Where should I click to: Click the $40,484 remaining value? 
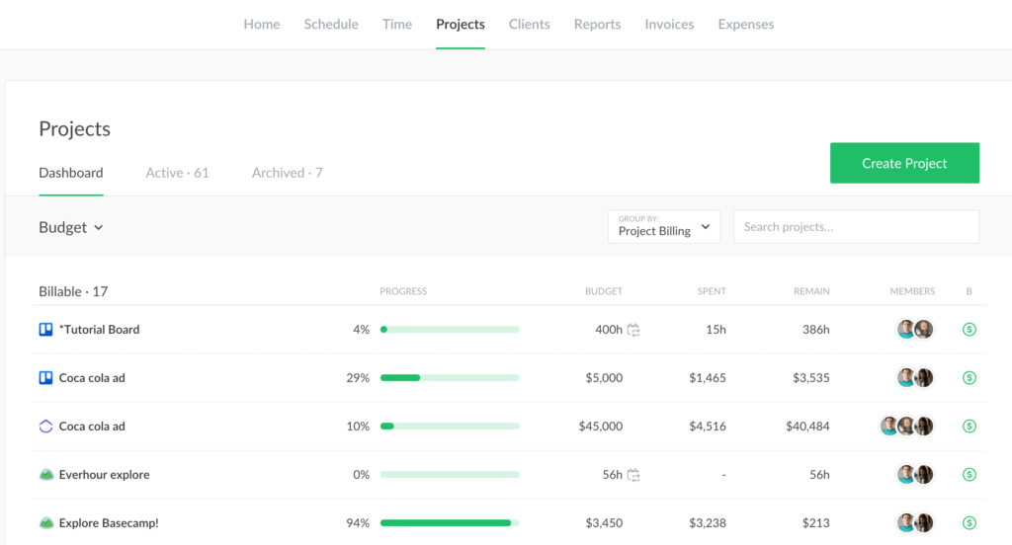(808, 427)
